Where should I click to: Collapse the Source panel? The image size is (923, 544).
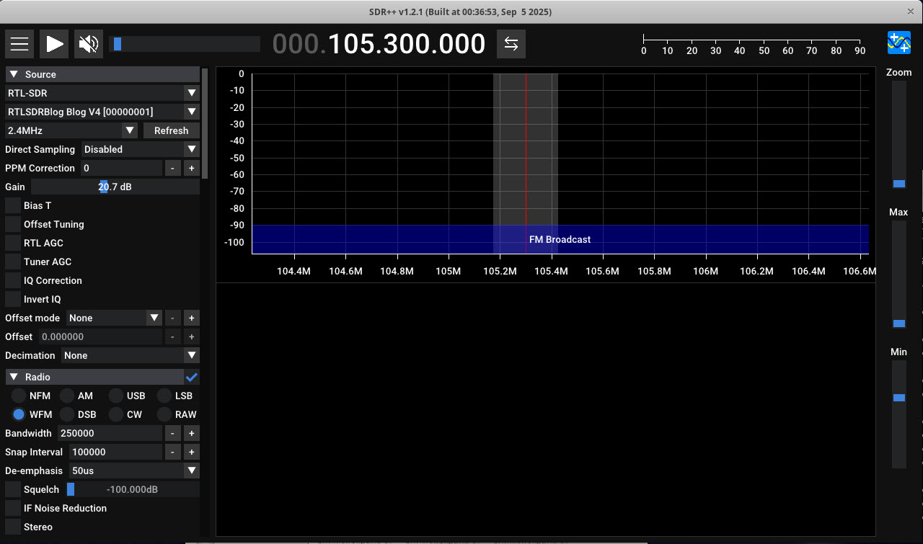pyautogui.click(x=13, y=73)
